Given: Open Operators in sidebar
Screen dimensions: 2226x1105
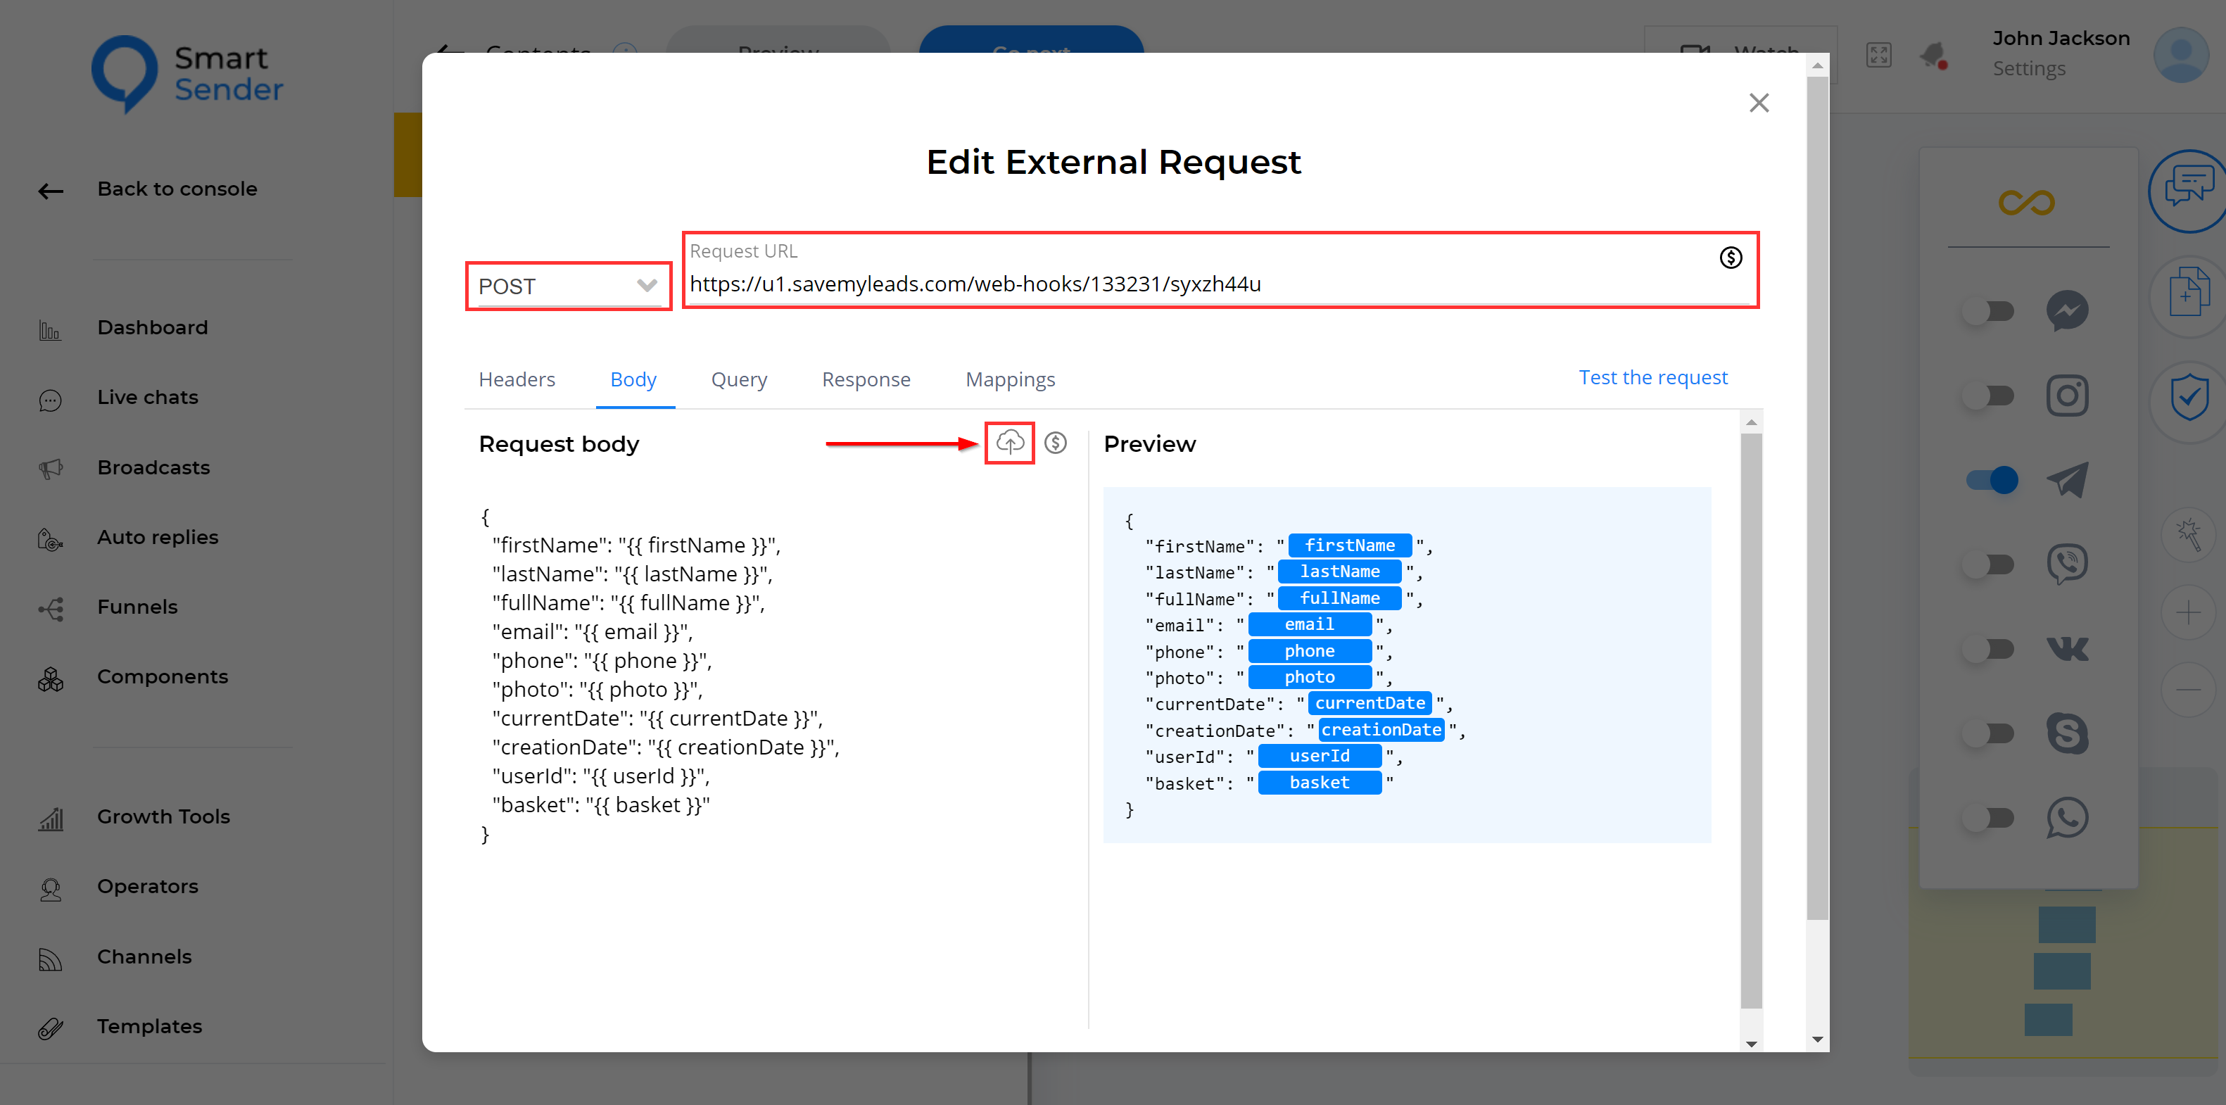Looking at the screenshot, I should tap(147, 886).
